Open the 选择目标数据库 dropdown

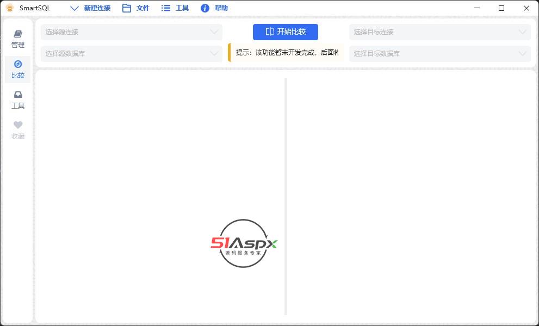pyautogui.click(x=440, y=54)
